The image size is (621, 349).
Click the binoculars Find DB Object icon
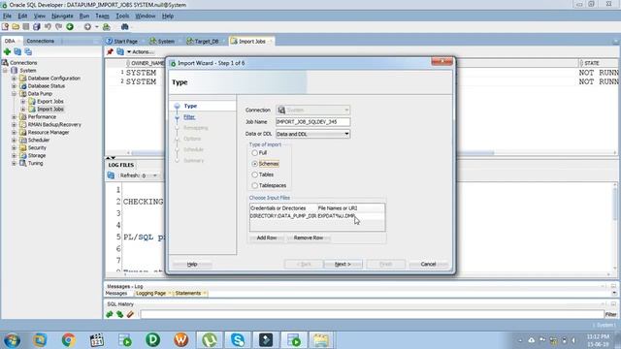(124, 27)
